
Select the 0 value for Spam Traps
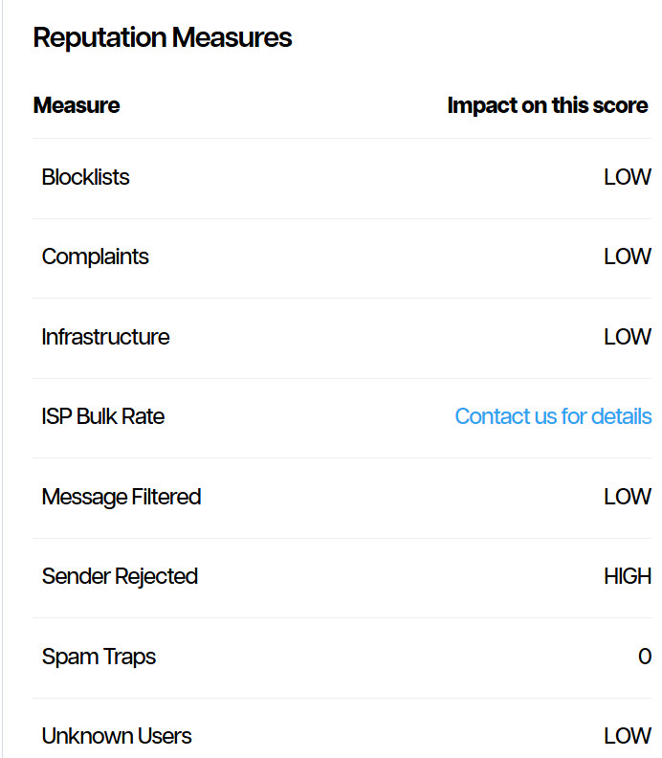(x=644, y=657)
